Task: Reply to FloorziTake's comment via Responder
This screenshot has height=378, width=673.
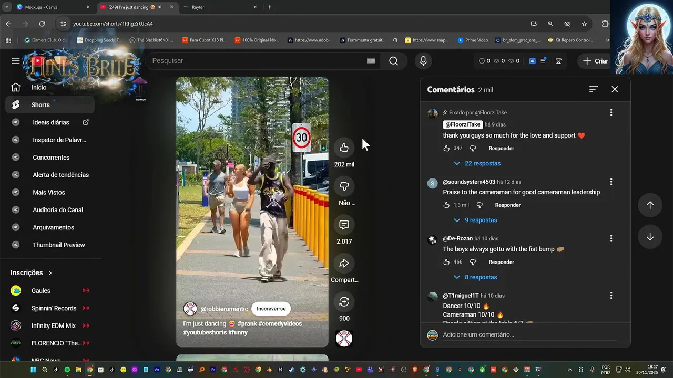Action: (501, 149)
